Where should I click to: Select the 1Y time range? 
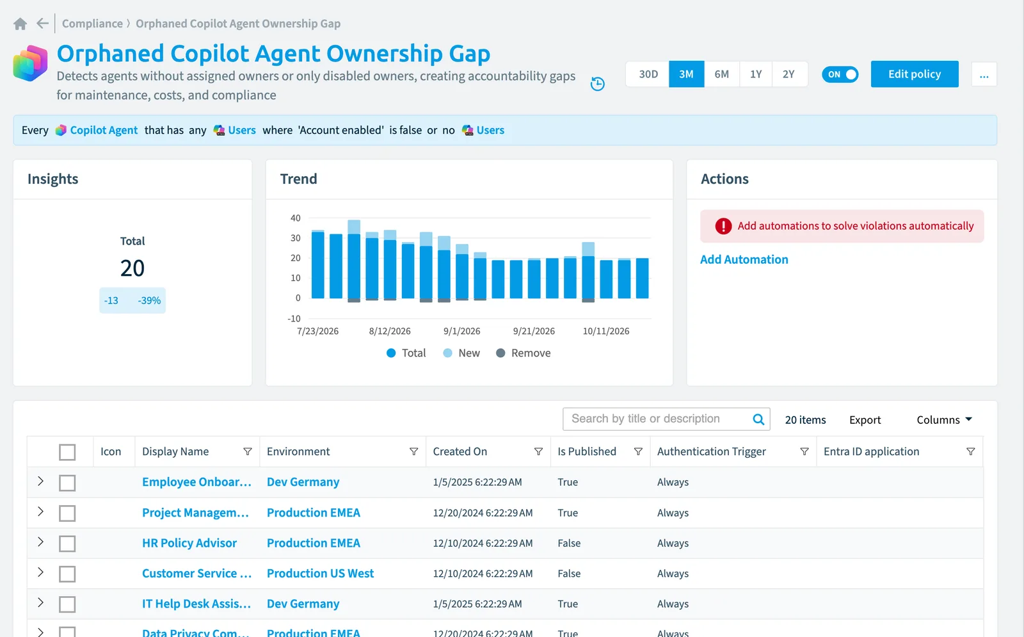point(756,74)
